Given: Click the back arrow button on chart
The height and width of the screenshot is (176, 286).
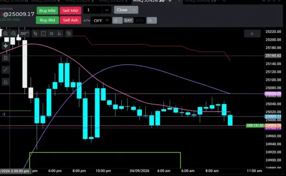Looking at the screenshot, I should (252, 33).
